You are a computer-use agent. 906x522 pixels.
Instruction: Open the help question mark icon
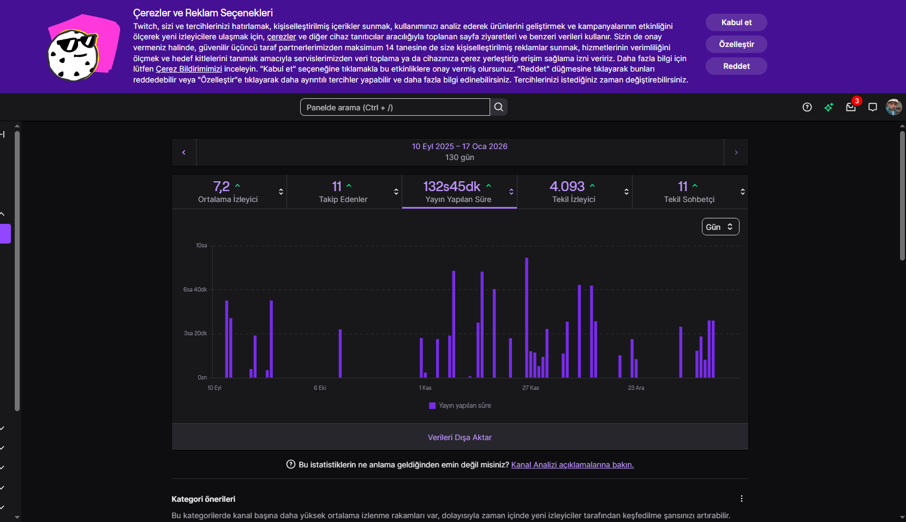(807, 107)
